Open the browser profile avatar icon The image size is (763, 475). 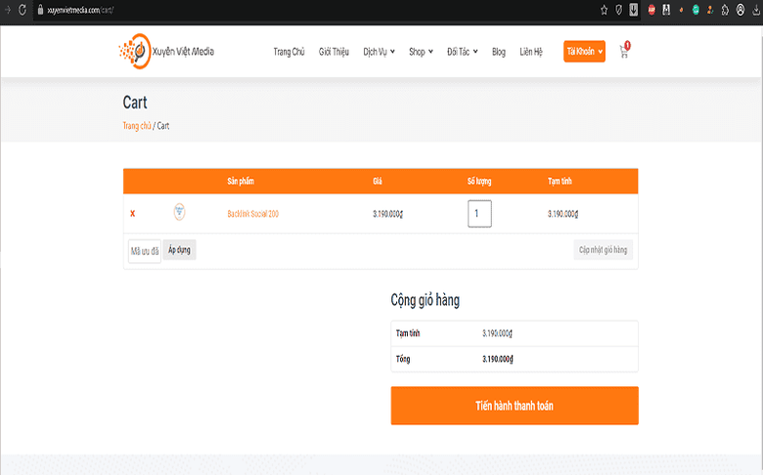coord(741,10)
